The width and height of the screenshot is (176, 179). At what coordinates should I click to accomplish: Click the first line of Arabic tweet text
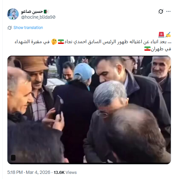point(93,42)
